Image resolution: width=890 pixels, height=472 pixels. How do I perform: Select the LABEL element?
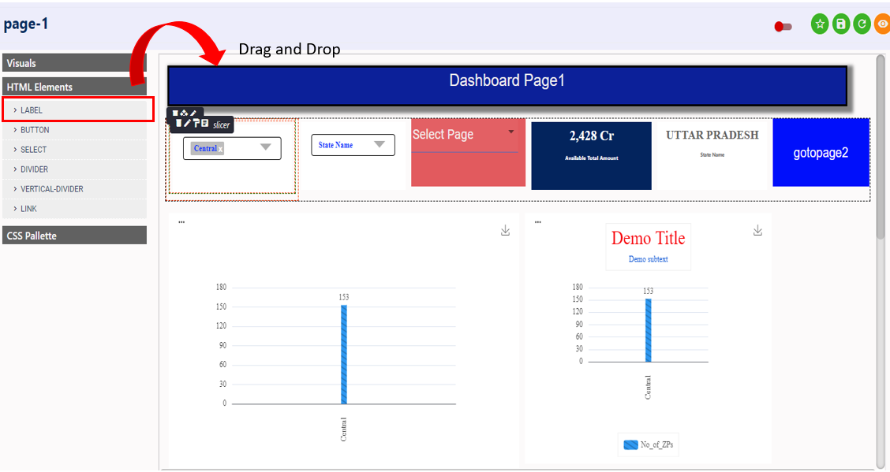pos(74,110)
